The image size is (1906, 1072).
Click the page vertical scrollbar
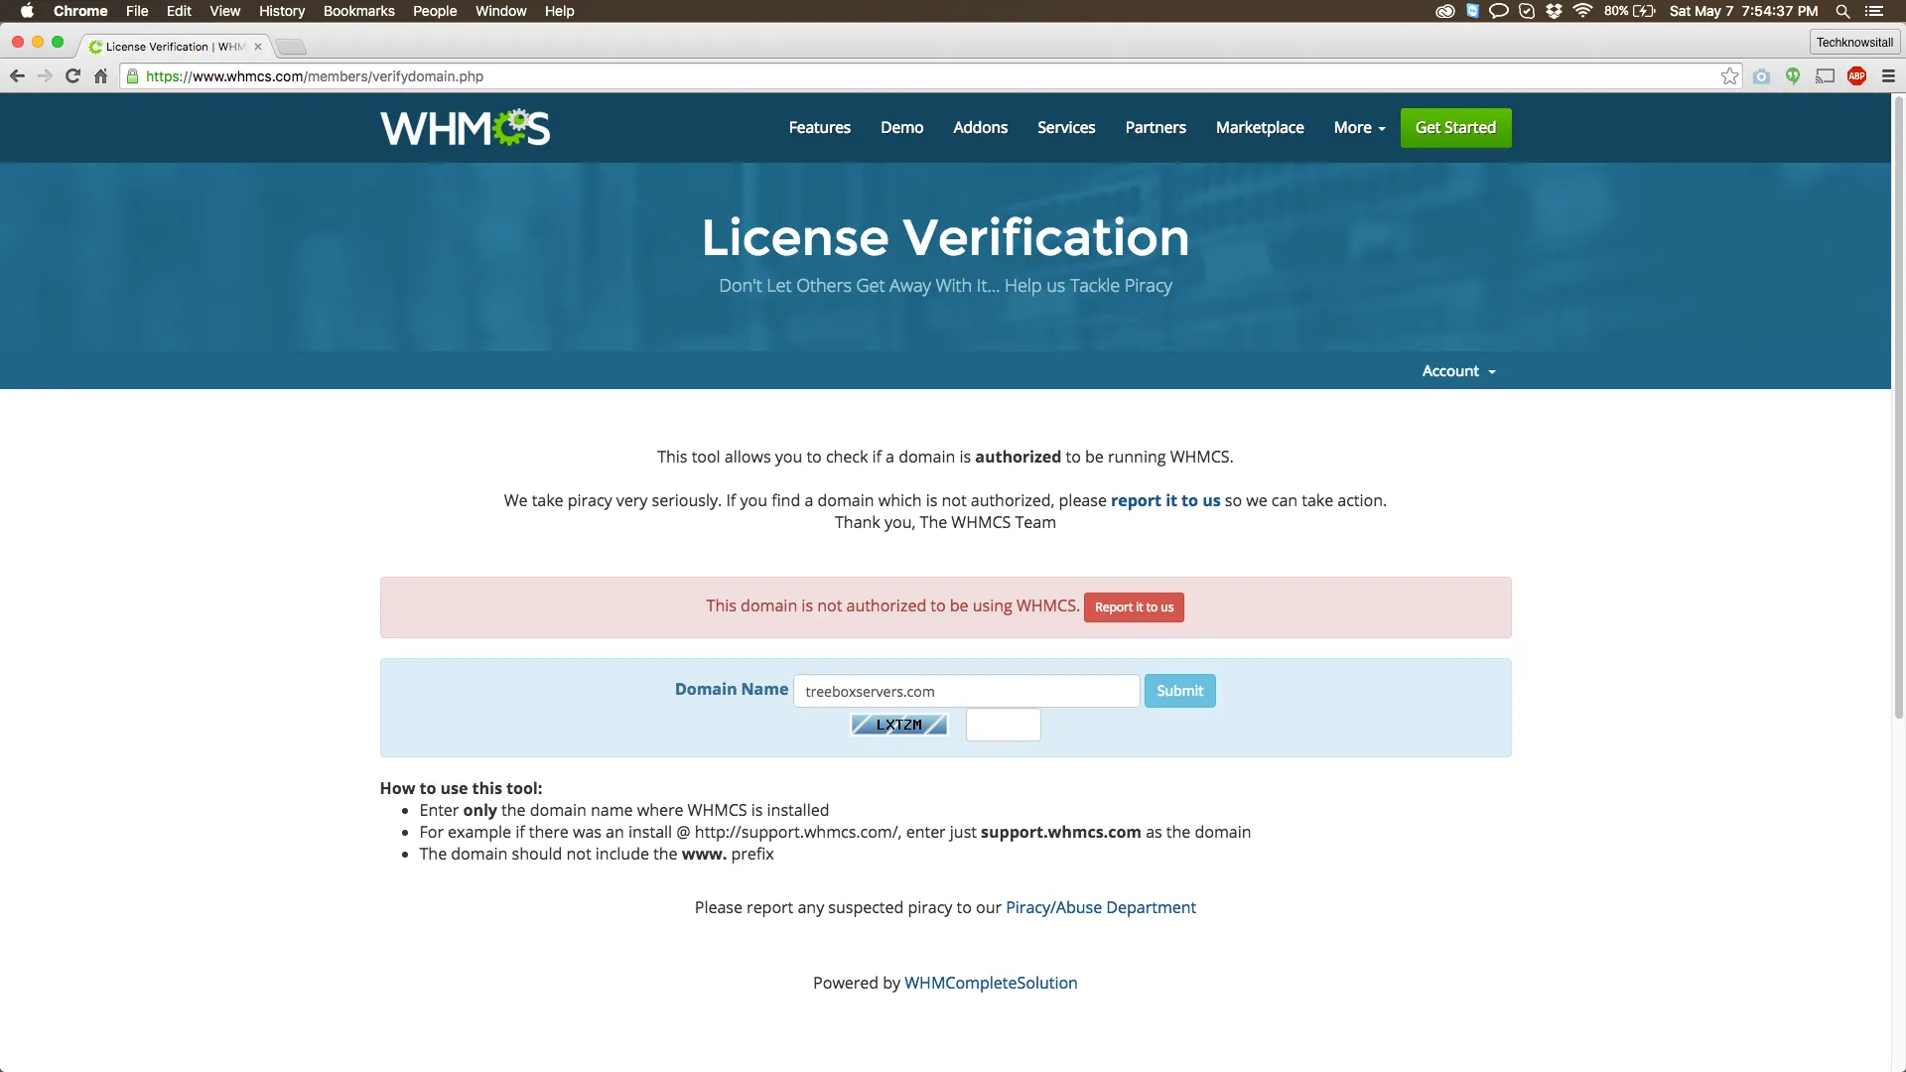tap(1898, 407)
